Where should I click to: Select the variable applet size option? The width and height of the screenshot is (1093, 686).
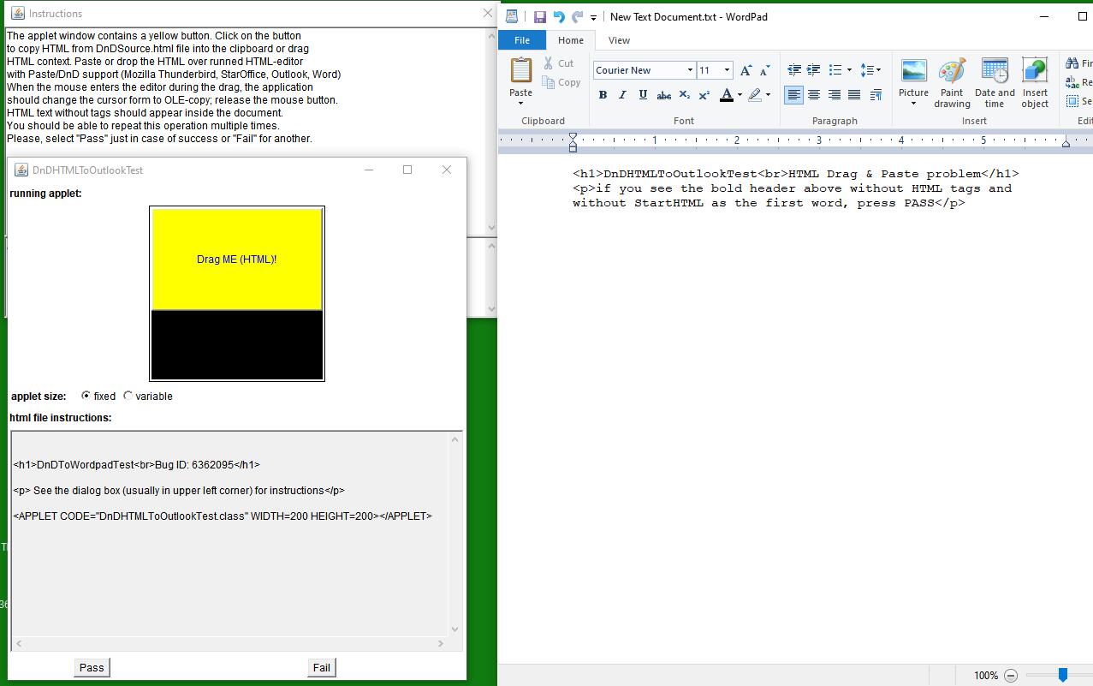[128, 396]
